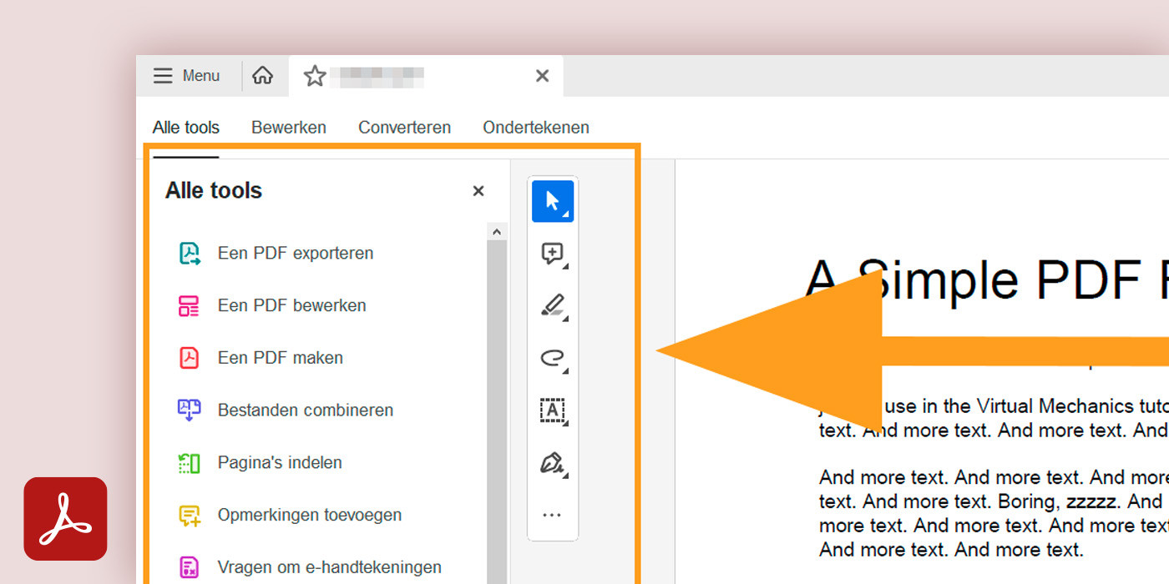This screenshot has width=1169, height=584.
Task: Select the add comment tool
Action: (x=553, y=254)
